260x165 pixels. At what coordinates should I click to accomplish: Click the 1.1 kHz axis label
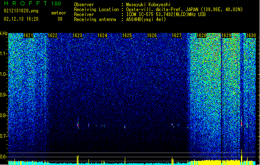pyautogui.click(x=4, y=54)
